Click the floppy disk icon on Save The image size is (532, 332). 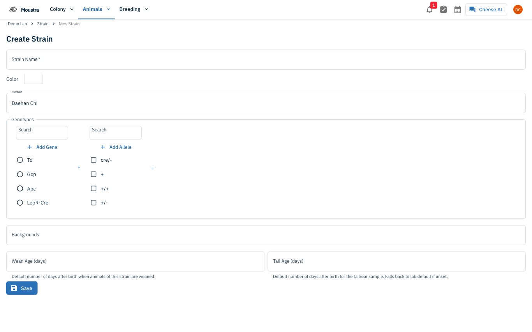(x=14, y=288)
